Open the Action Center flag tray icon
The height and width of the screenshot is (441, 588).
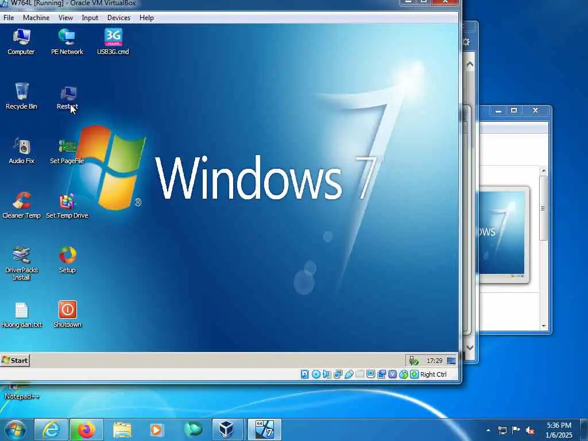tap(516, 430)
